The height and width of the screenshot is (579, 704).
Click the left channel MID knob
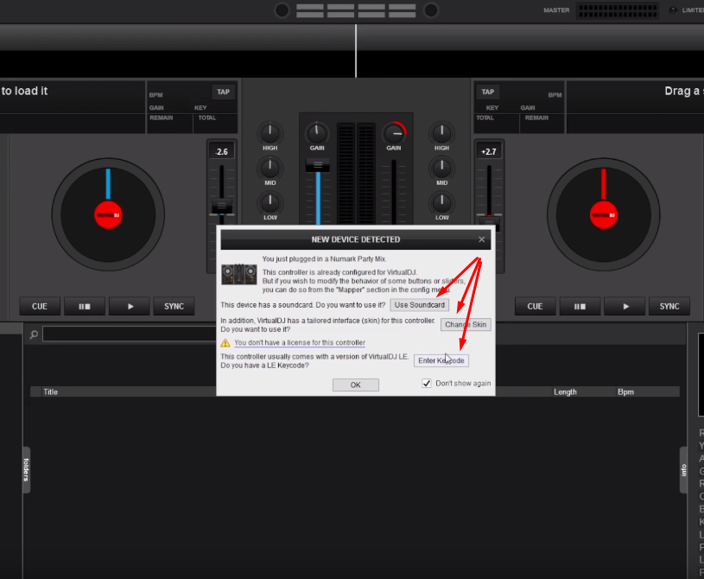tap(270, 168)
